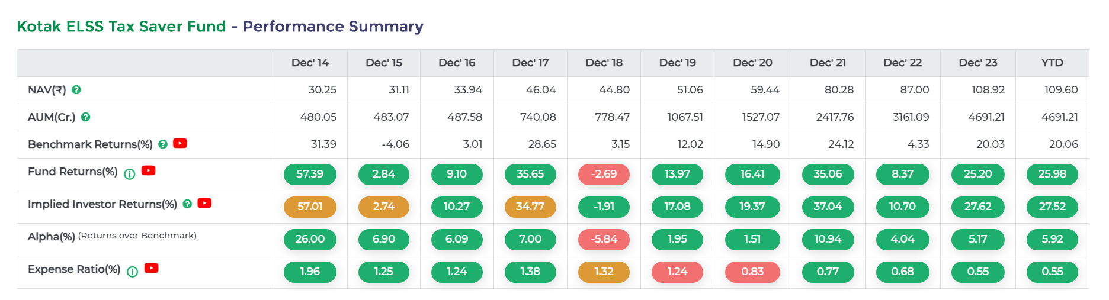Image resolution: width=1109 pixels, height=300 pixels.
Task: Open the Implied Investor Returns YouTube video
Action: point(204,203)
